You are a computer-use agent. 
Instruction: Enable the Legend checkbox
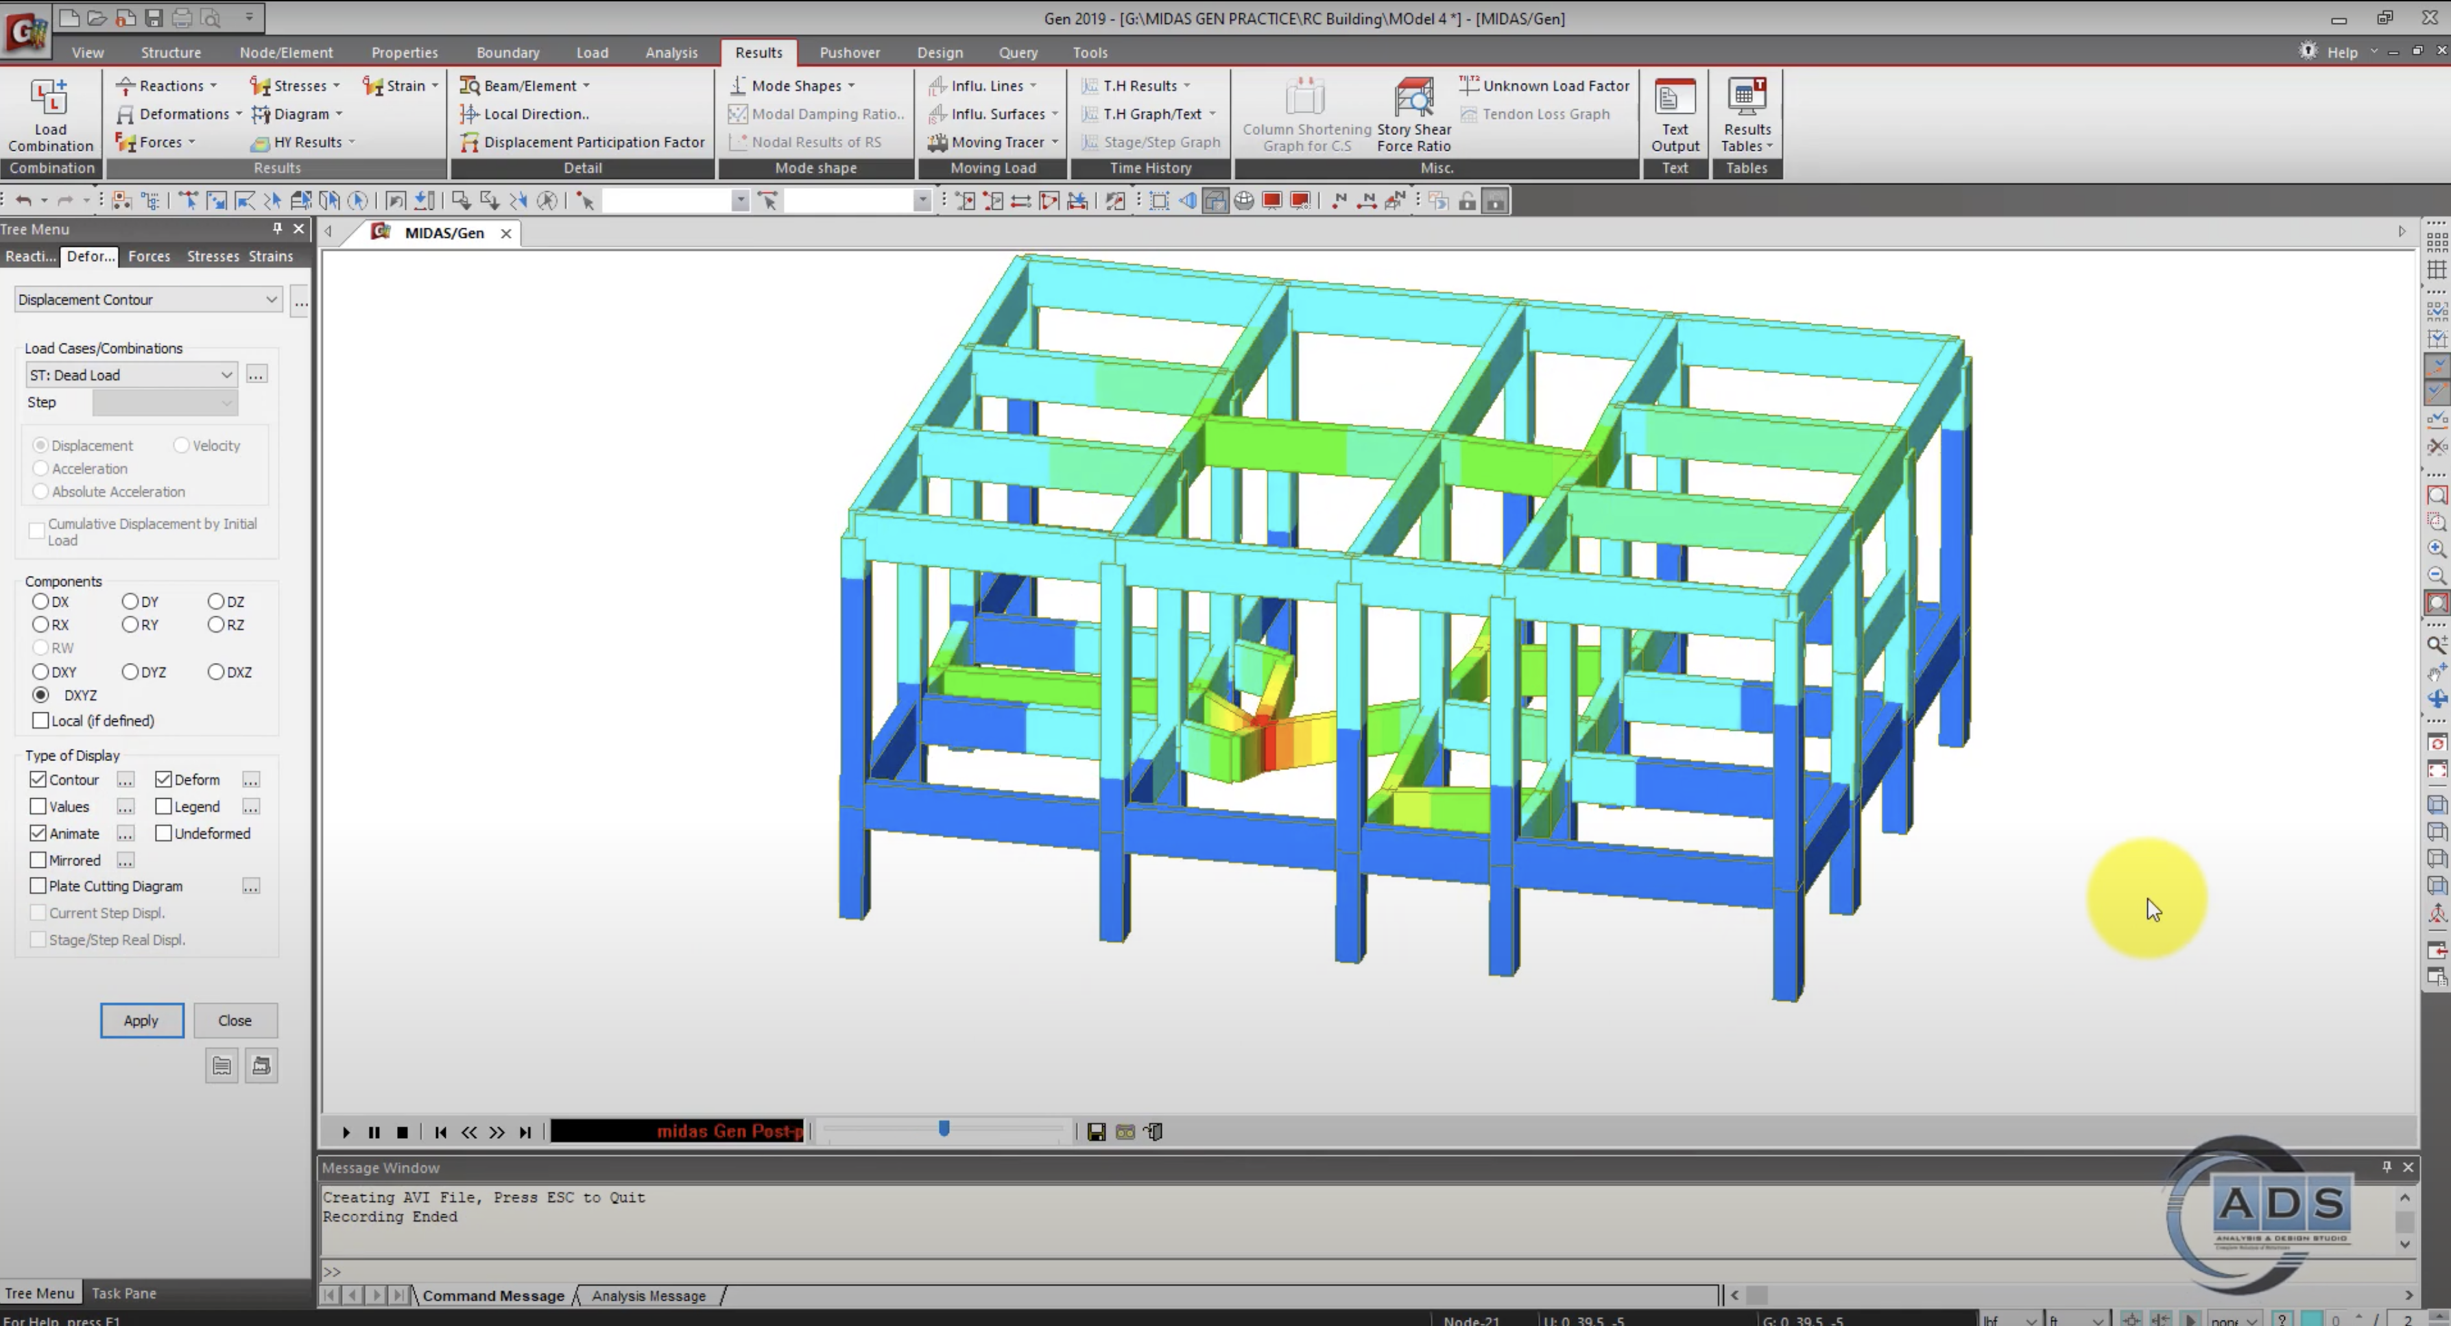[x=164, y=806]
